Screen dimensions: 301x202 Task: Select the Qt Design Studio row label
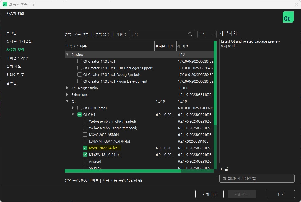pos(85,88)
